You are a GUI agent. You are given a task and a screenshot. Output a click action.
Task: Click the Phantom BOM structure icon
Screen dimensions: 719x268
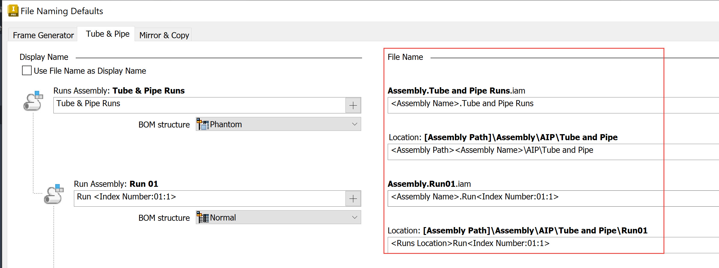(x=202, y=124)
